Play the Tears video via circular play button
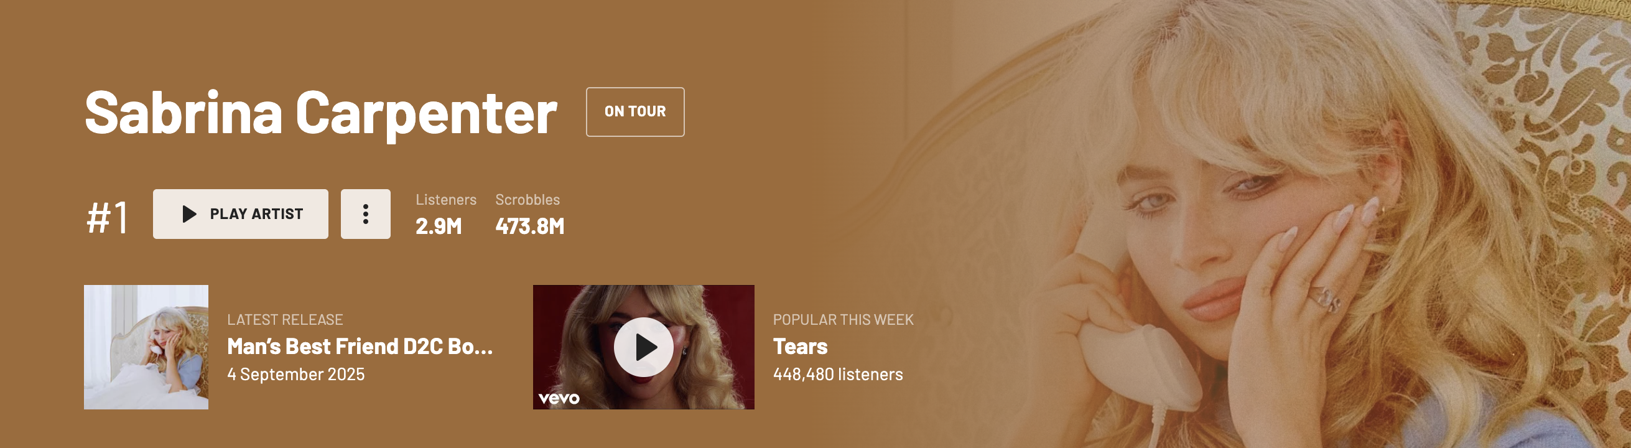The width and height of the screenshot is (1631, 448). 643,347
